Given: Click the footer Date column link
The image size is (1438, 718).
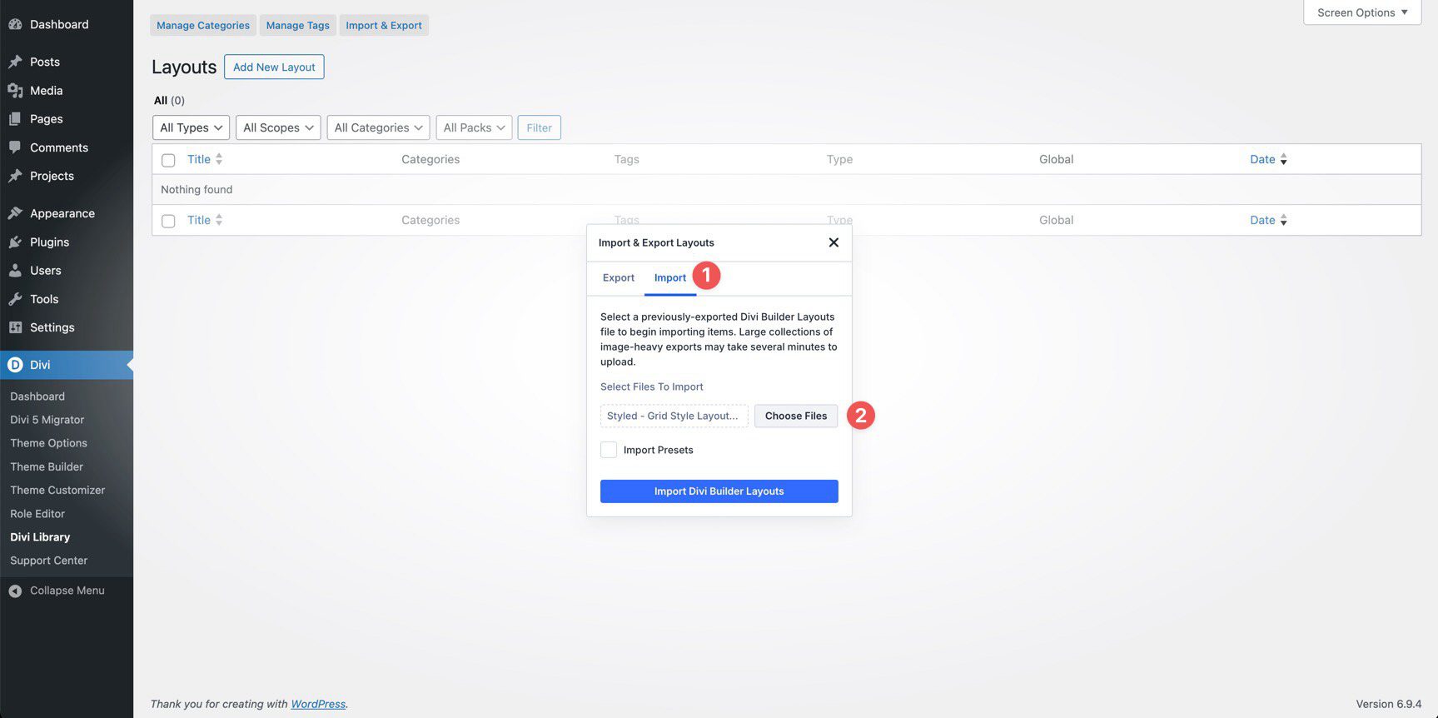Looking at the screenshot, I should point(1262,220).
